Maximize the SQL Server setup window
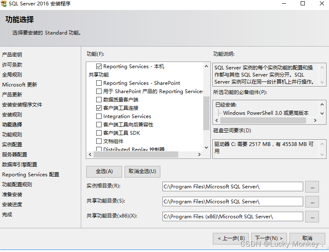The image size is (329, 252). (x=303, y=4)
